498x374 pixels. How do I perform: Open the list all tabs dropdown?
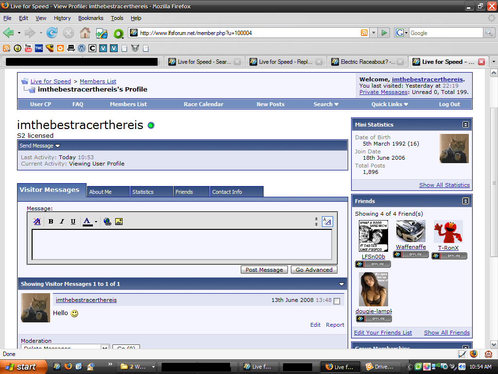494,62
